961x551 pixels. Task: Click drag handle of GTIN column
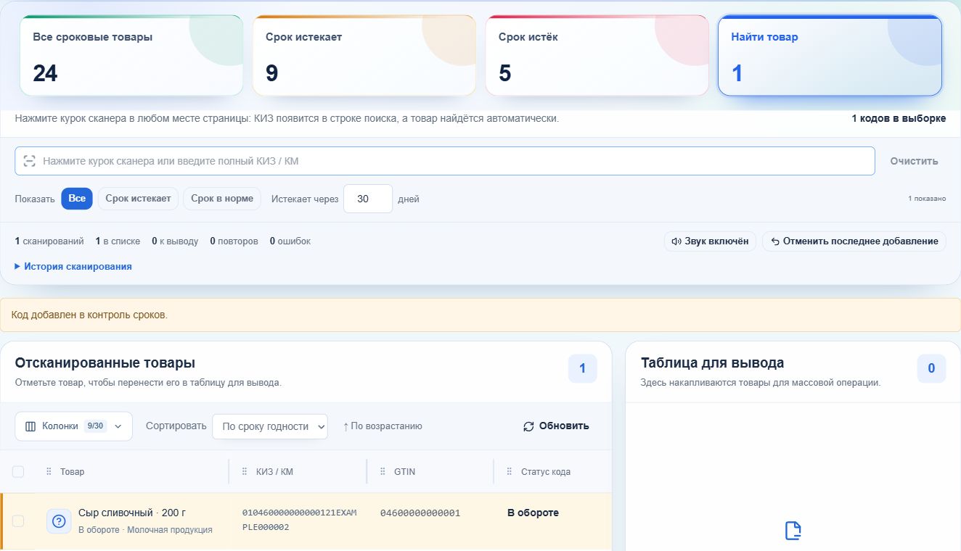point(383,472)
